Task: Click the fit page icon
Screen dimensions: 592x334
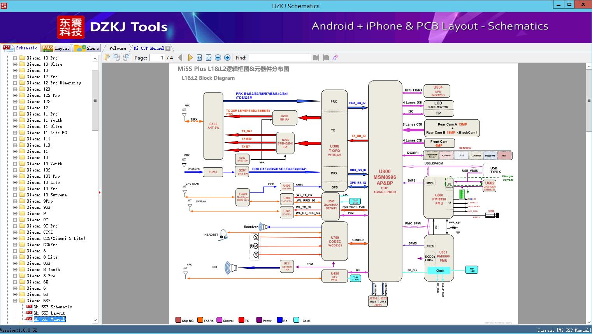Action: click(x=209, y=58)
